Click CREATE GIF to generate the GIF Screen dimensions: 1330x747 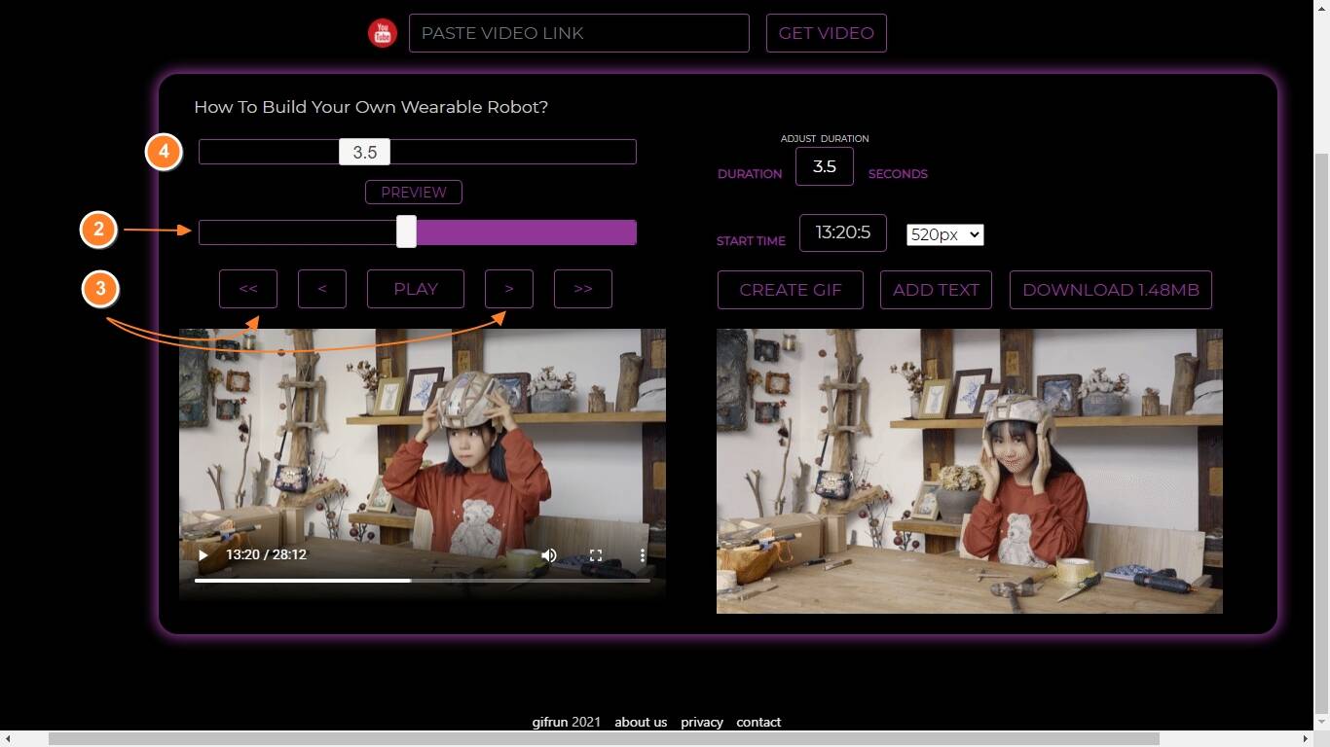click(x=790, y=289)
